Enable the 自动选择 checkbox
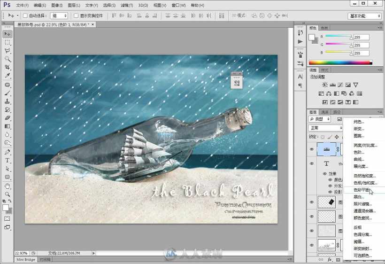 click(25, 16)
